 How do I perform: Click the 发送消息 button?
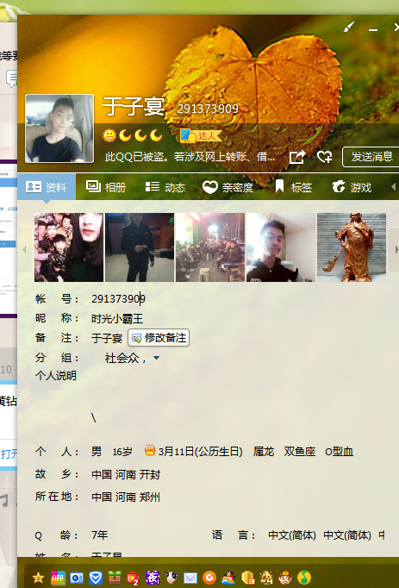[x=371, y=157]
